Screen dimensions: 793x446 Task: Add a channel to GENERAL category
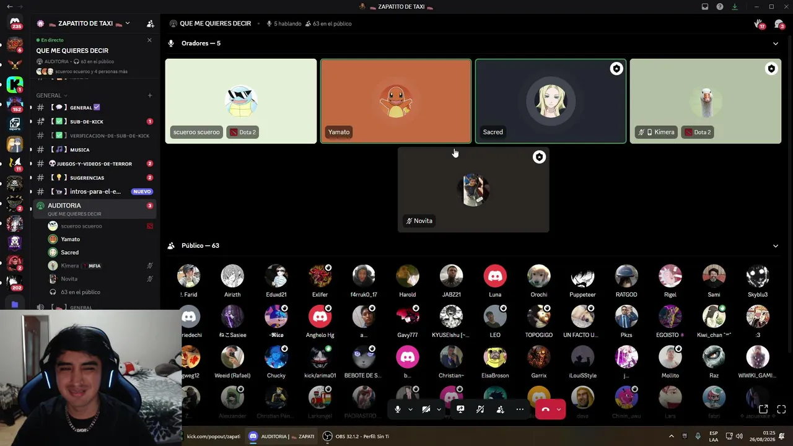[x=149, y=95]
